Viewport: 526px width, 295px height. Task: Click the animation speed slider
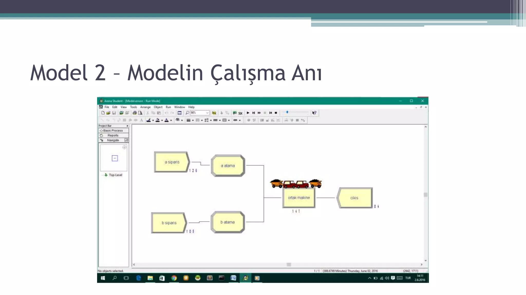[x=295, y=112]
